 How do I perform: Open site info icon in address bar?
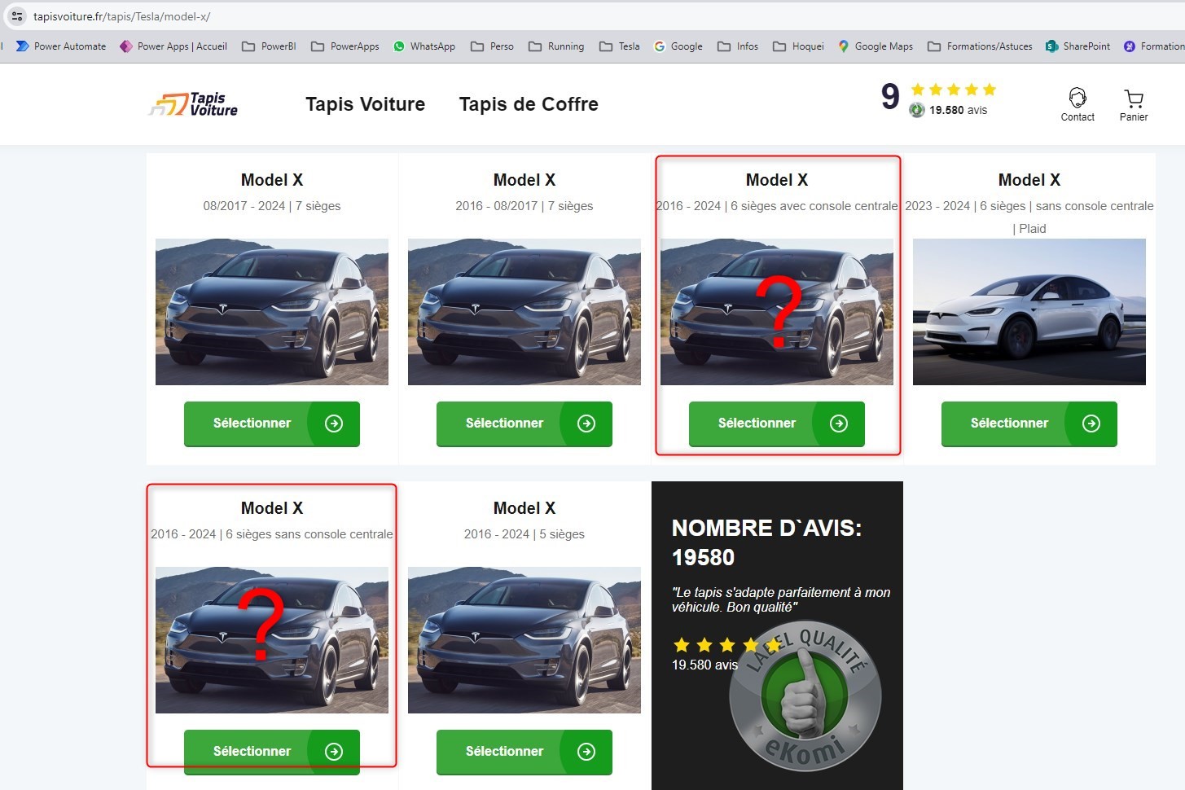click(x=17, y=16)
